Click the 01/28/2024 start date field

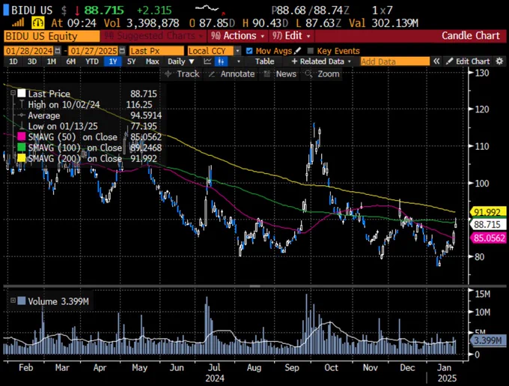coord(29,51)
